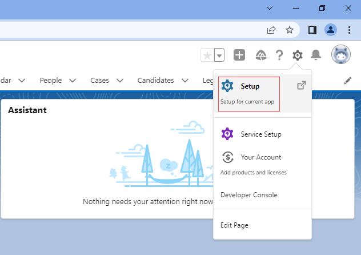Click the Help question mark icon
Viewport: 361px width, 255px height.
(279, 55)
